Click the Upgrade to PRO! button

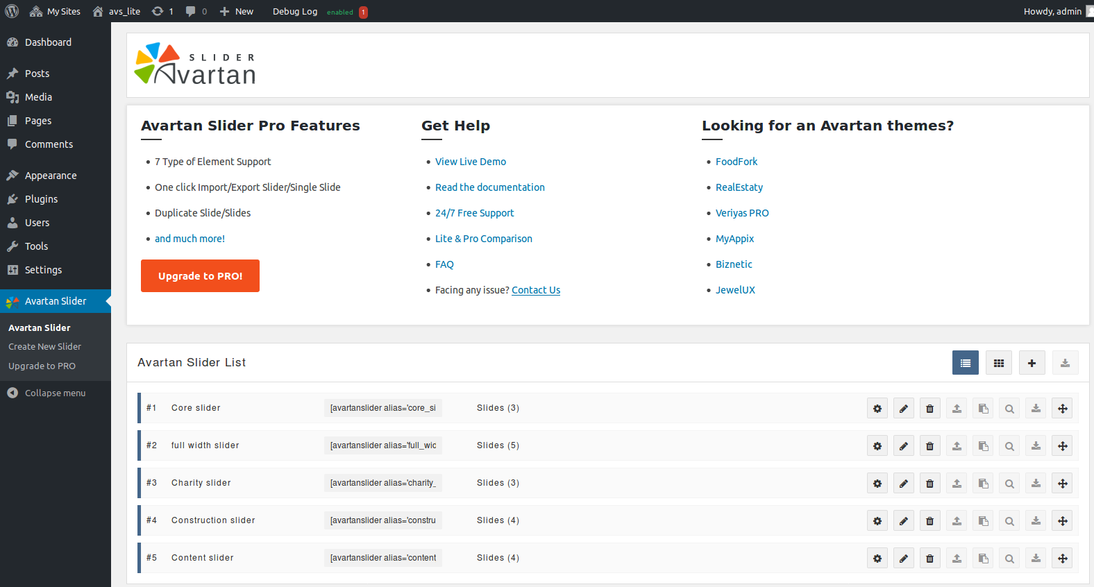pyautogui.click(x=200, y=276)
